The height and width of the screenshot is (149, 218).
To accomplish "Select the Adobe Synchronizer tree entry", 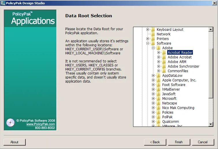I will (x=184, y=66).
